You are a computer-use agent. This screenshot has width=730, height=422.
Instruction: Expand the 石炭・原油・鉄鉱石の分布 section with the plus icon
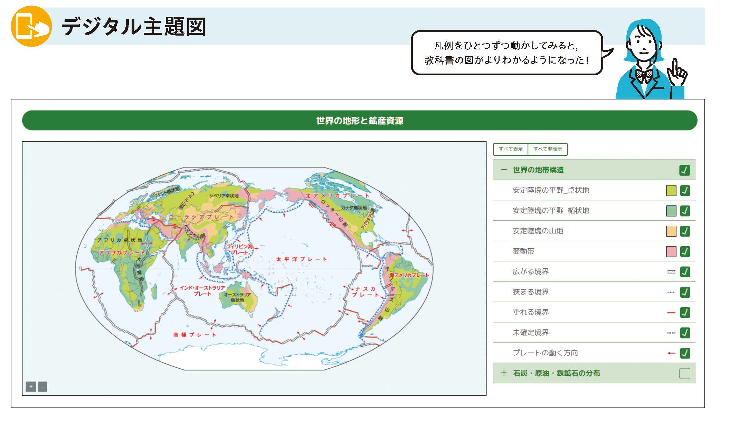[x=504, y=373]
